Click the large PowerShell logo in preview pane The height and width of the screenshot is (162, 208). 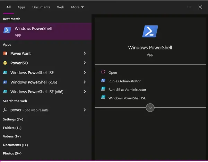point(150,31)
